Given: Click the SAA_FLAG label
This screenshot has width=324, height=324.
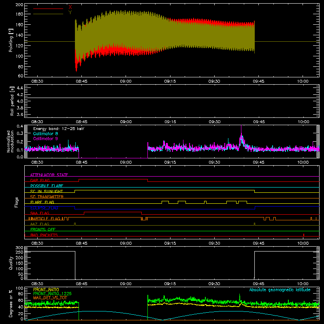Looking at the screenshot, I should pyautogui.click(x=40, y=213).
